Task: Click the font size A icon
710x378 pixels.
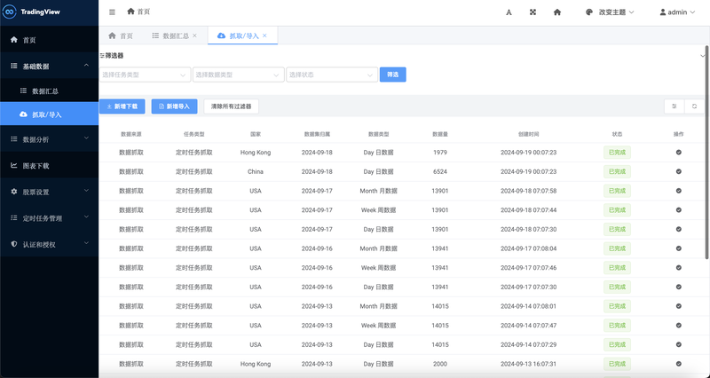Action: [509, 12]
